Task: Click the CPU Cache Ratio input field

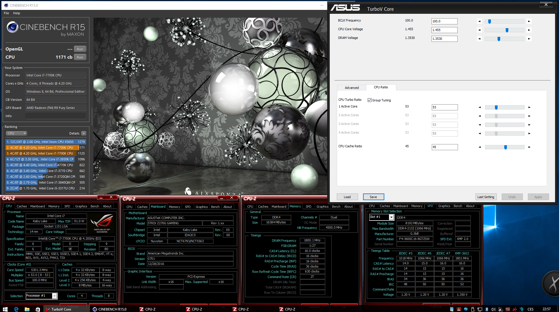Action: (445, 147)
